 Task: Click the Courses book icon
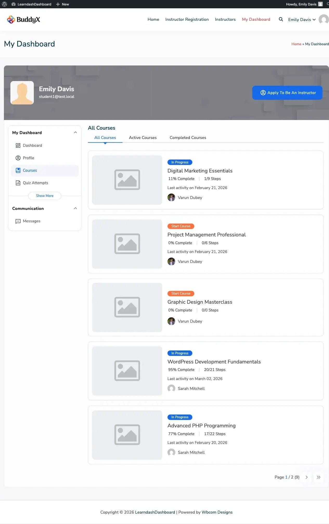(x=18, y=170)
